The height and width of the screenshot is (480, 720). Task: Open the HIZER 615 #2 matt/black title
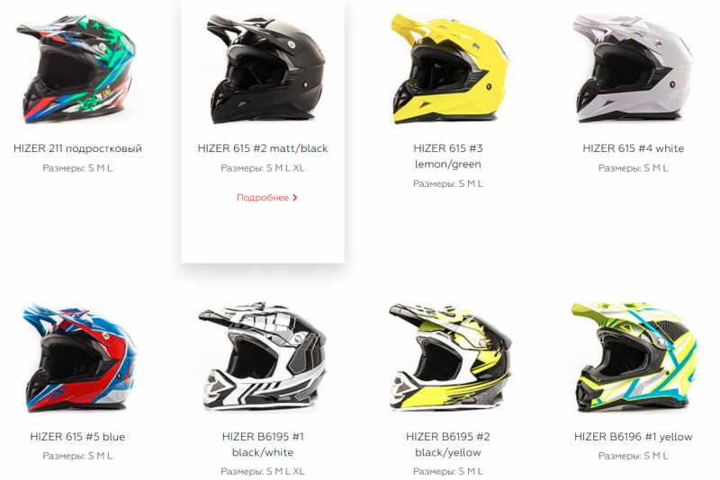[x=263, y=148]
